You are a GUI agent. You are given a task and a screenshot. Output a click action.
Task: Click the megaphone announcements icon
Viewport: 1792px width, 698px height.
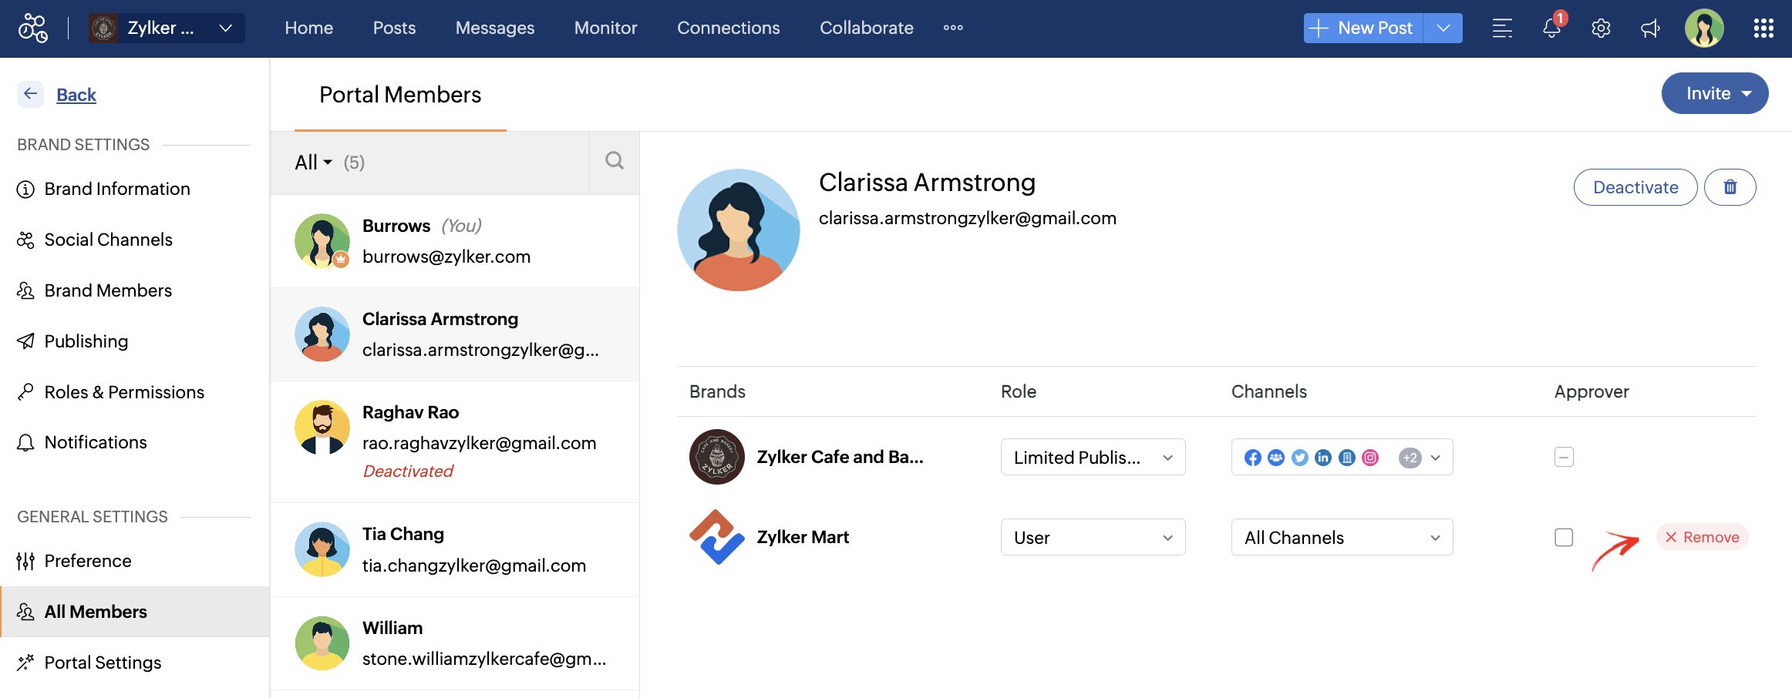(x=1650, y=29)
